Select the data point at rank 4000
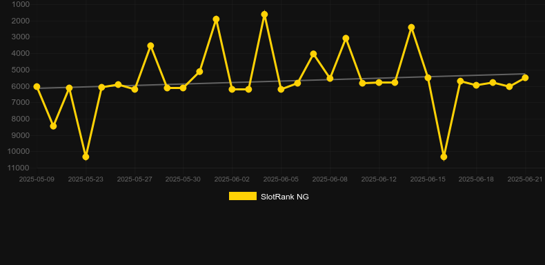 (313, 54)
